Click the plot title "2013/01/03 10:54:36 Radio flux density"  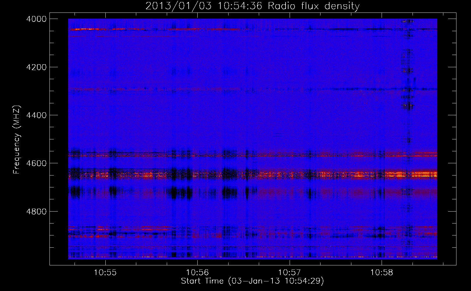[x=252, y=6]
